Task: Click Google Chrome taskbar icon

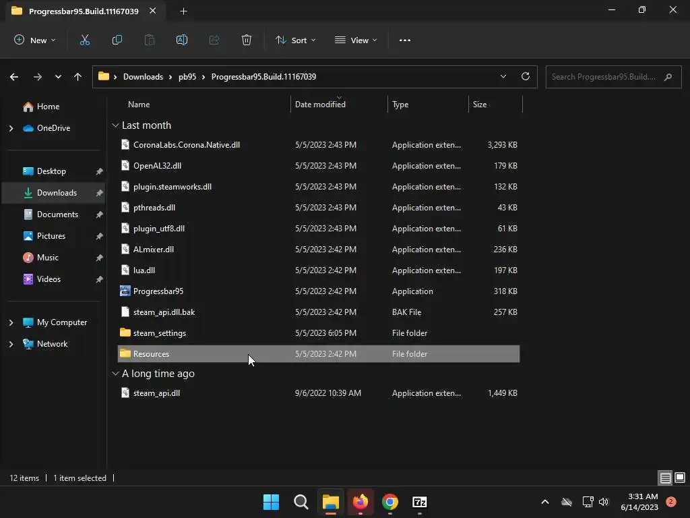Action: coord(390,502)
